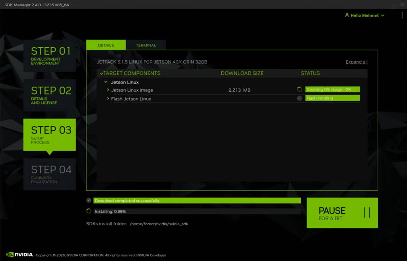Select Step 02 Details and License

50,95
